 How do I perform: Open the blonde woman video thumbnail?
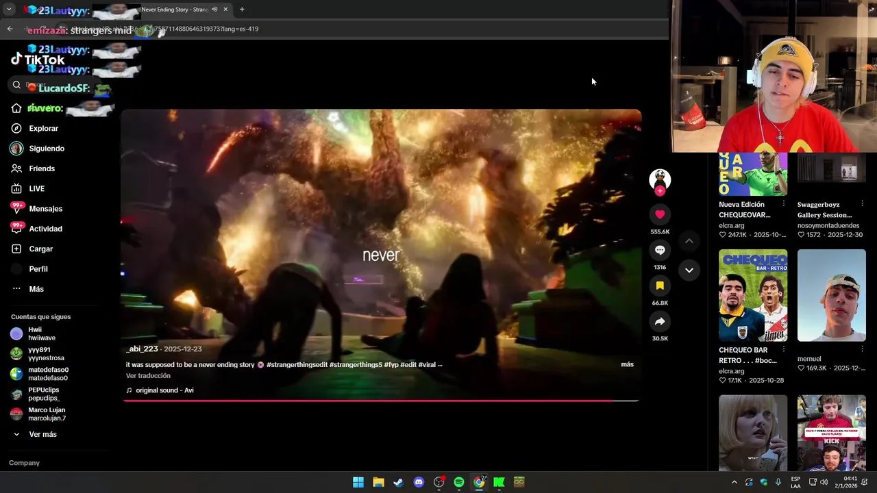(x=753, y=433)
